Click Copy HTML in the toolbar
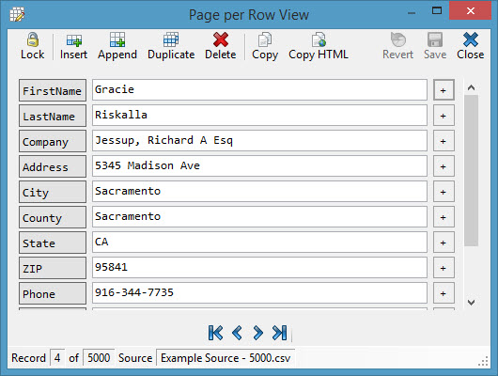 click(x=319, y=46)
